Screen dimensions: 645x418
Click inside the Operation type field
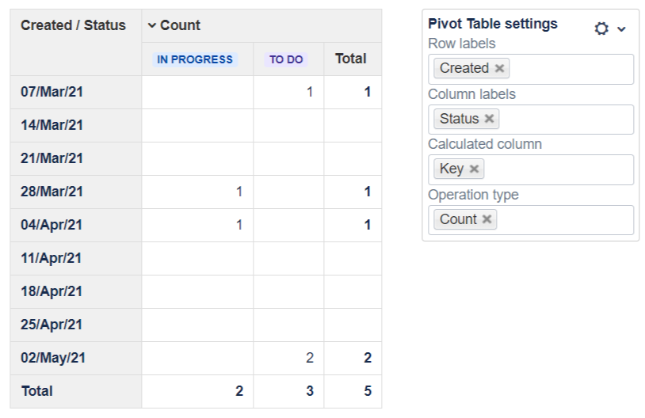(563, 219)
